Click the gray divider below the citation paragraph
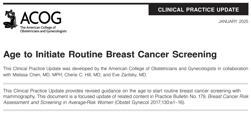 126,110
